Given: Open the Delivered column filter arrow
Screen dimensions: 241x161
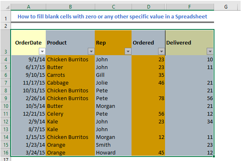Looking at the screenshot, I should [210, 51].
